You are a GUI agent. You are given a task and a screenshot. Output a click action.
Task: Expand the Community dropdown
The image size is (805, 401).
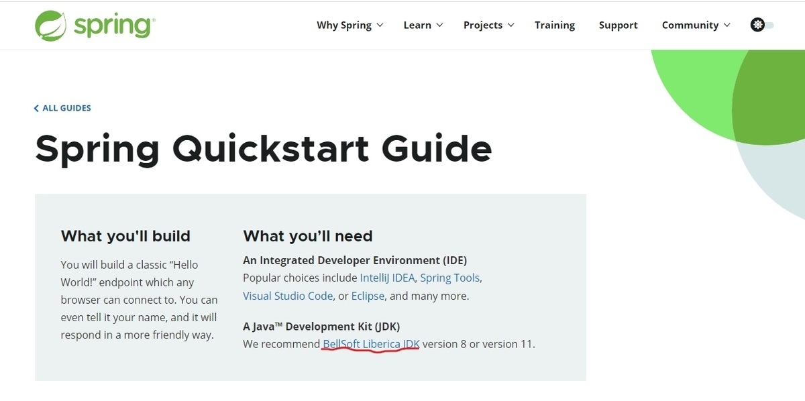pos(696,25)
